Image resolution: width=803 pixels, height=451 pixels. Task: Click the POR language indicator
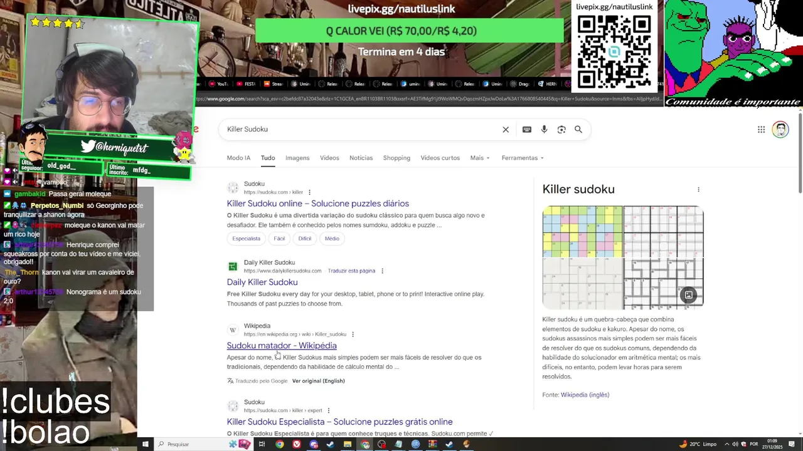pyautogui.click(x=755, y=444)
